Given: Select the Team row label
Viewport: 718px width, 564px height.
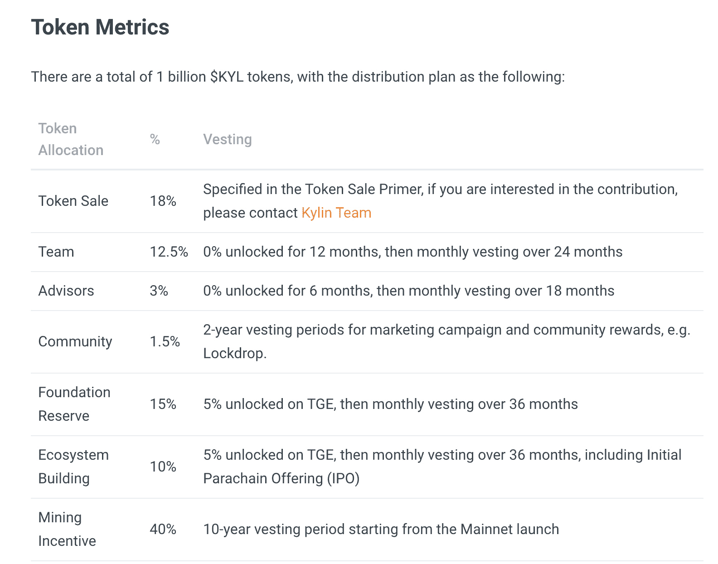Looking at the screenshot, I should tap(56, 252).
